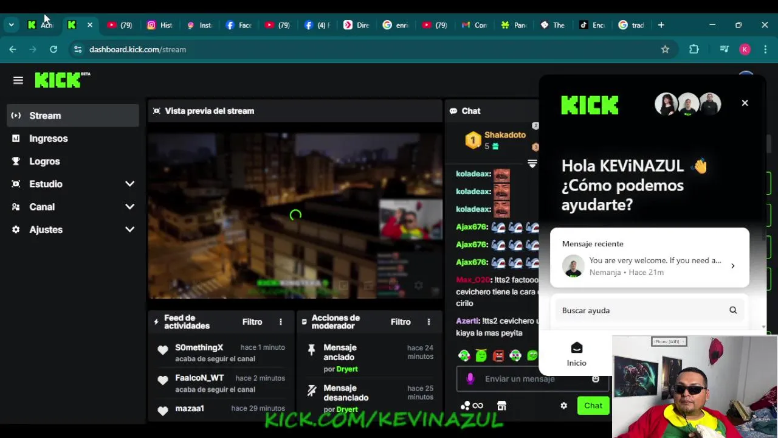Reload the page with browser refresh button
Viewport: 778px width, 438px height.
(x=53, y=49)
